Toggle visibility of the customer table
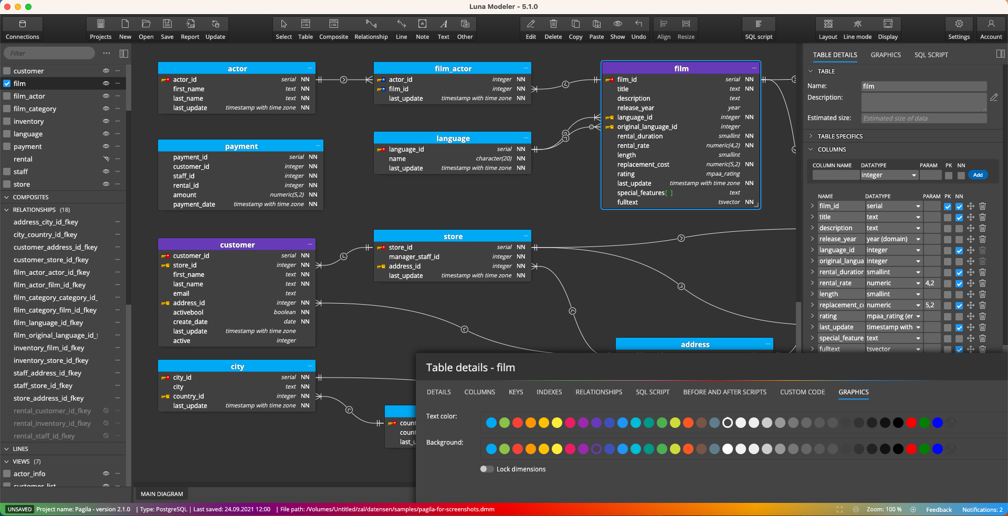 coord(106,71)
